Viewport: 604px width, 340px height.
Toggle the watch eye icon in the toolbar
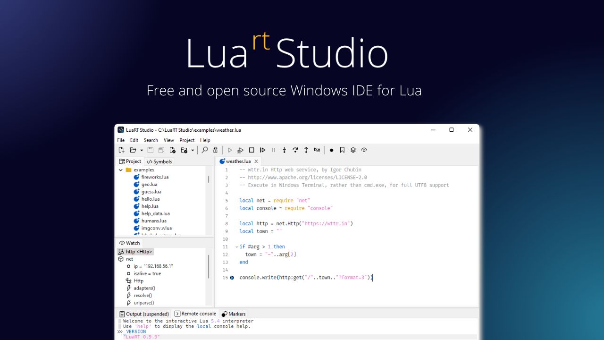pyautogui.click(x=364, y=150)
